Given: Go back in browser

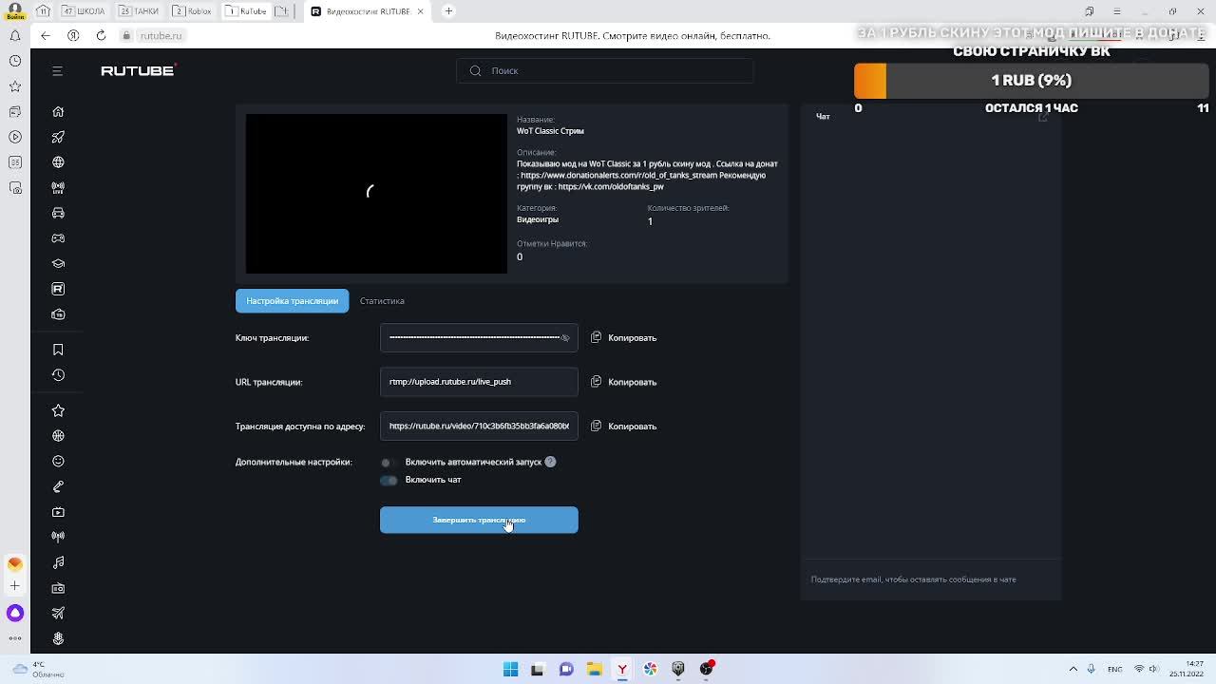Looking at the screenshot, I should [x=45, y=35].
